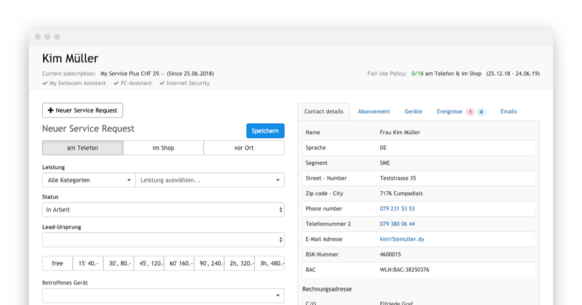Screen dimensions: 582x305
Task: Switch to the Abonnement tab
Action: tap(373, 111)
